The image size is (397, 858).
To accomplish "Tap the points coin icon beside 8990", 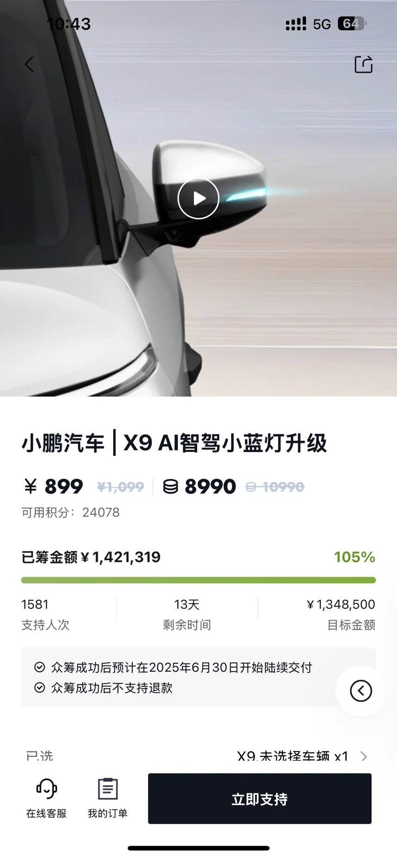I will (x=171, y=487).
